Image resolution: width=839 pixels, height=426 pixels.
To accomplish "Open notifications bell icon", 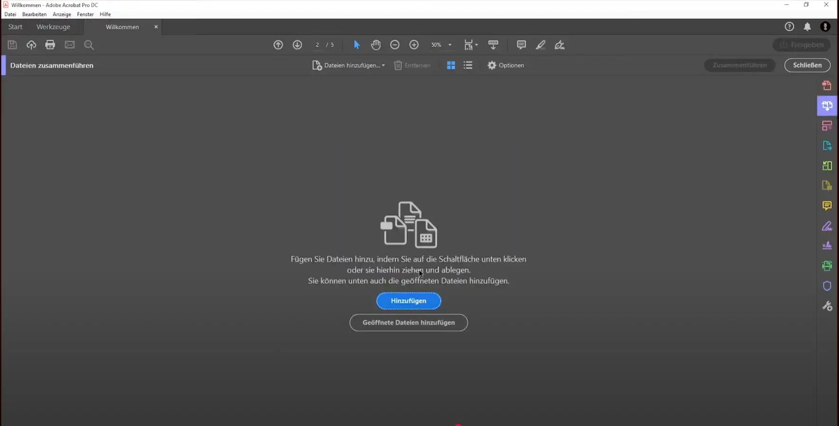I will 807,27.
